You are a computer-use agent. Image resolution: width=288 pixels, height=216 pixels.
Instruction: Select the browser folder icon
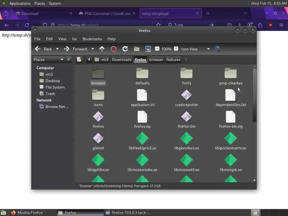98,73
